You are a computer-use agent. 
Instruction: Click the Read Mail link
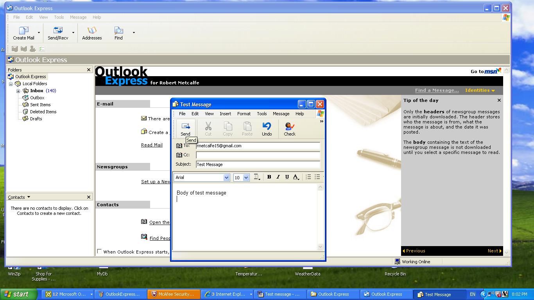tap(152, 145)
